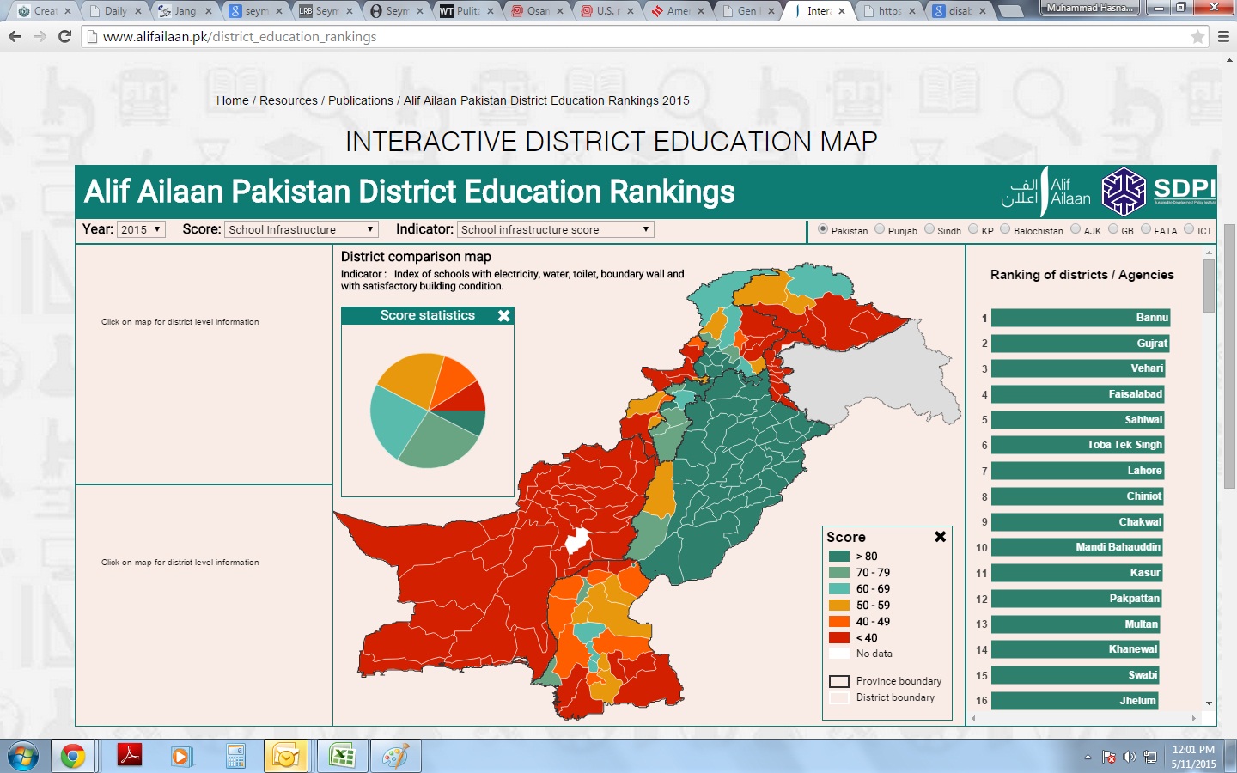Reload the page with refresh icon
Viewport: 1237px width, 773px height.
(x=64, y=37)
